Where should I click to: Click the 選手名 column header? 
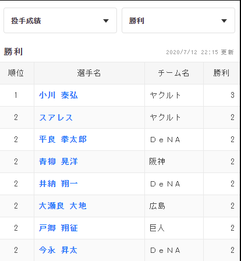coord(89,73)
